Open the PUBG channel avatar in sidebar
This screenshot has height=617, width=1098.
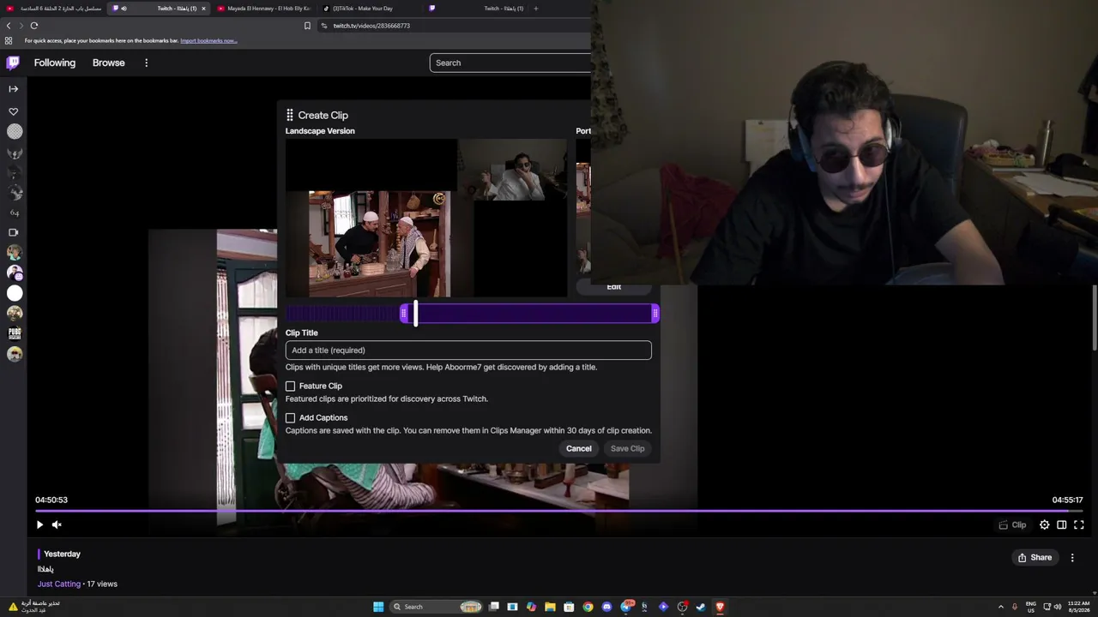click(x=15, y=333)
